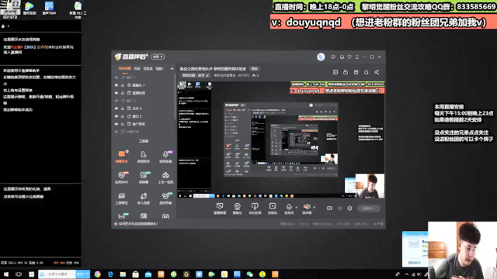Switch to the second scene tab

coord(137,68)
